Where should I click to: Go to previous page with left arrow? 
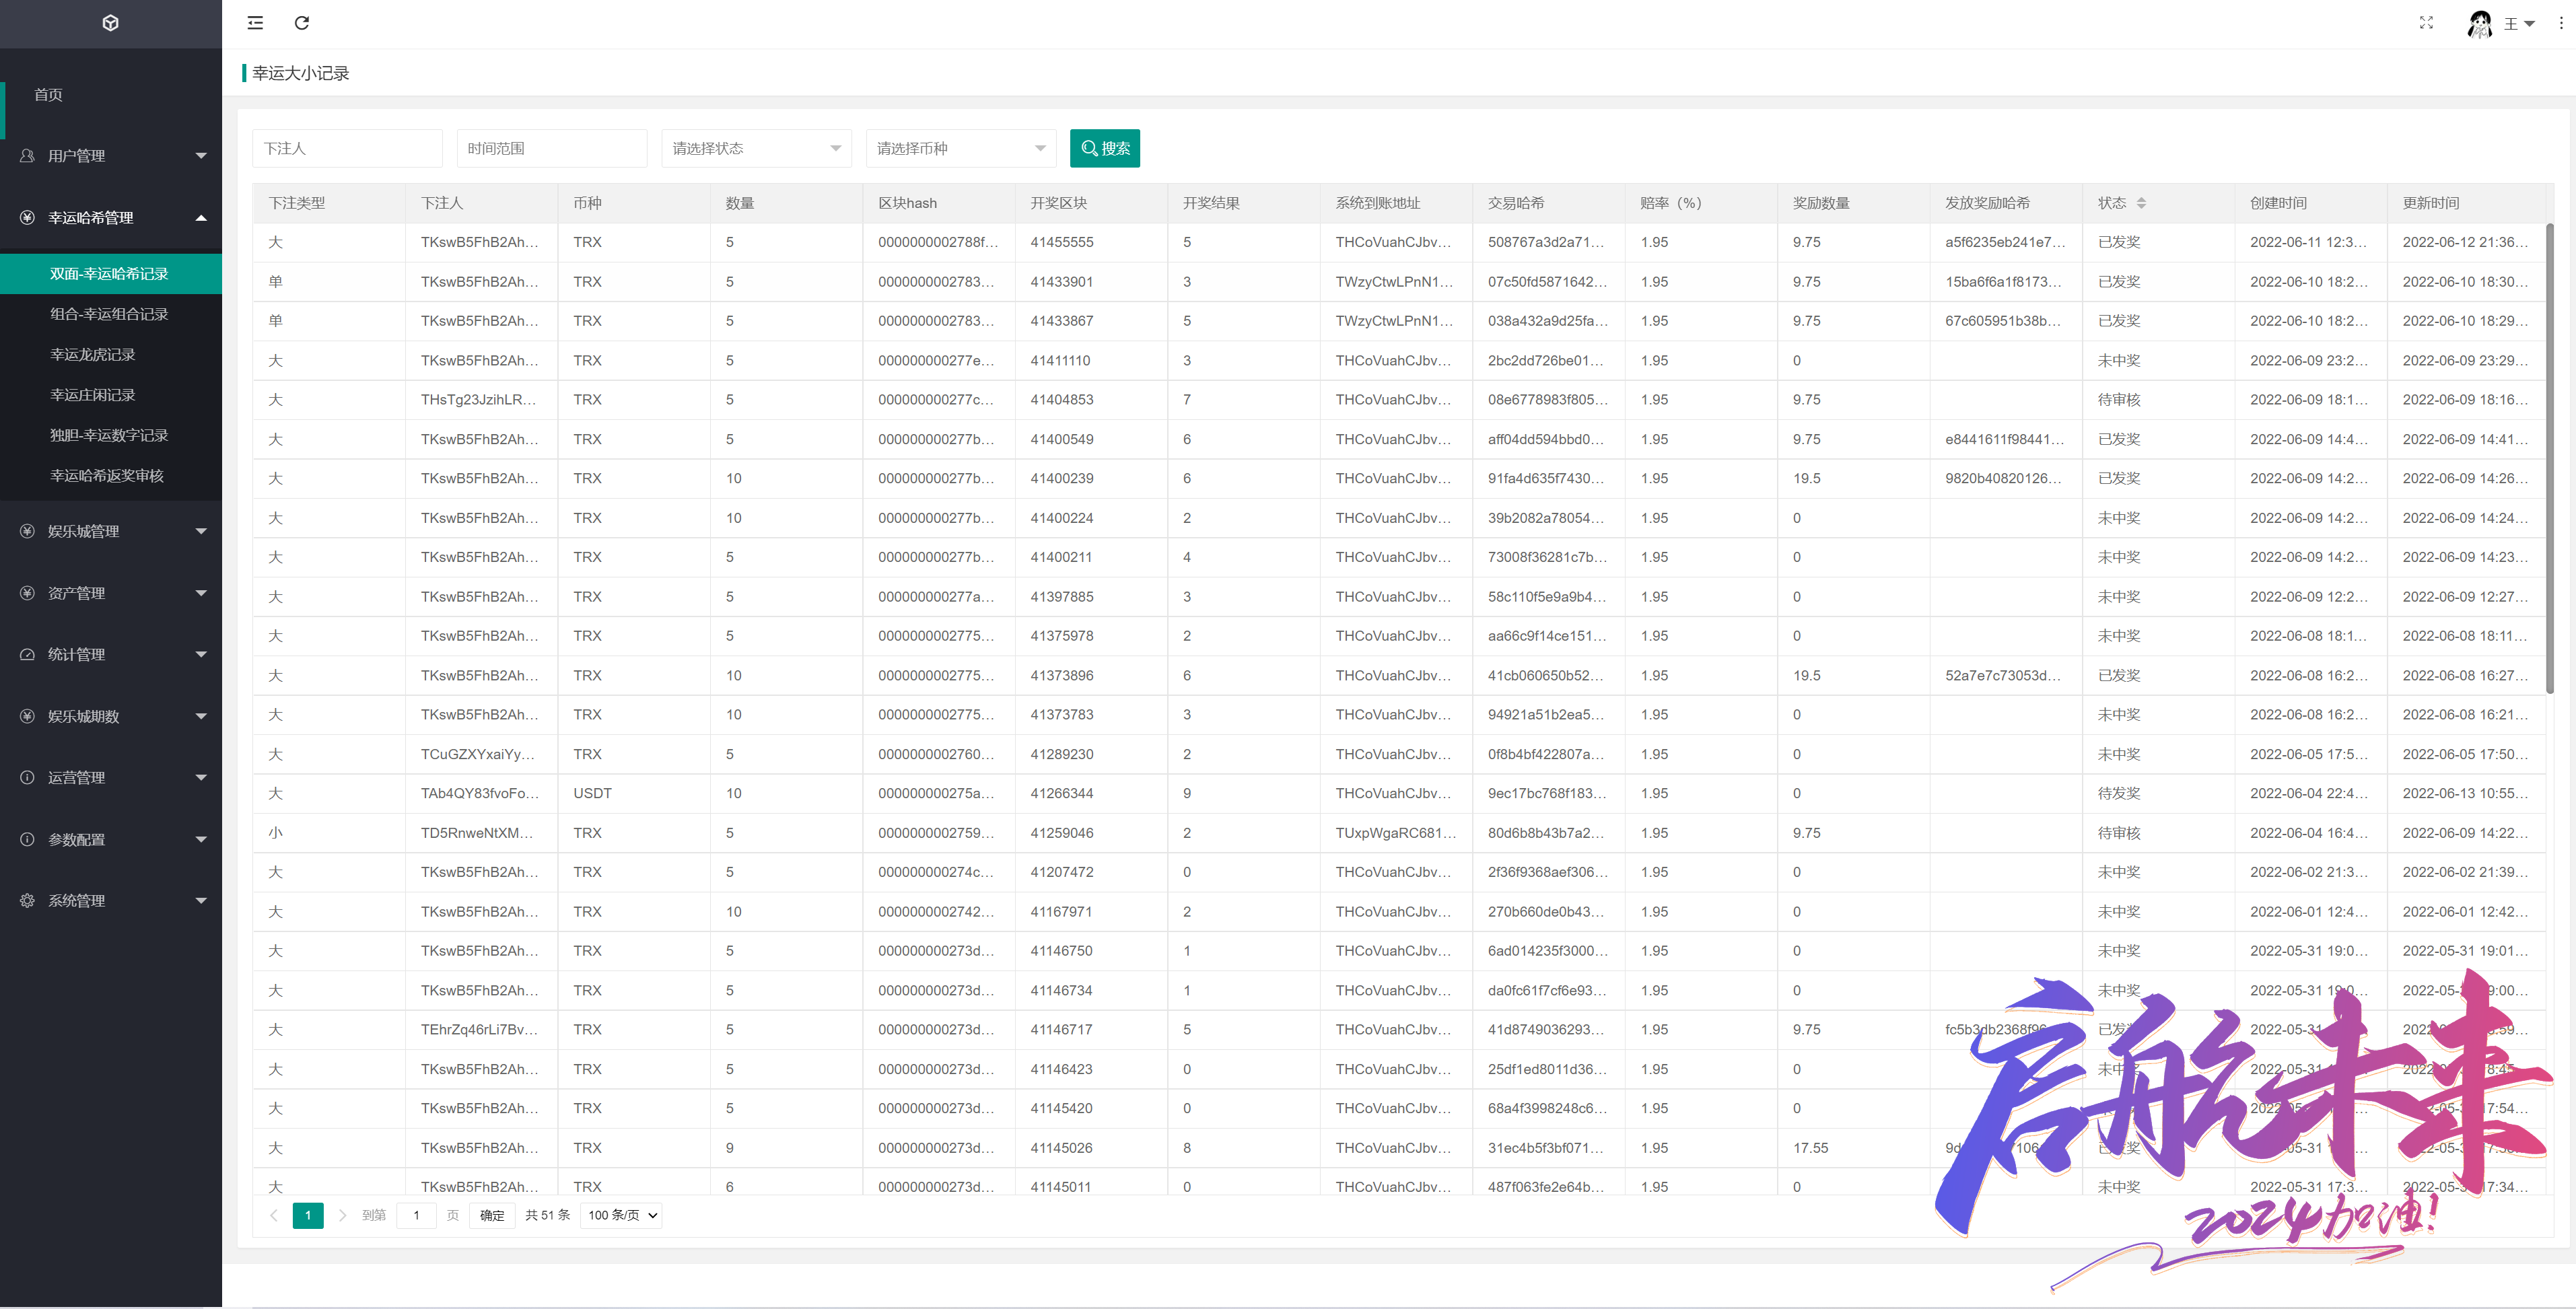(274, 1215)
